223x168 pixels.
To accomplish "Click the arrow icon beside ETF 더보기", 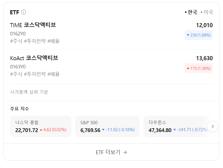I will (125, 152).
